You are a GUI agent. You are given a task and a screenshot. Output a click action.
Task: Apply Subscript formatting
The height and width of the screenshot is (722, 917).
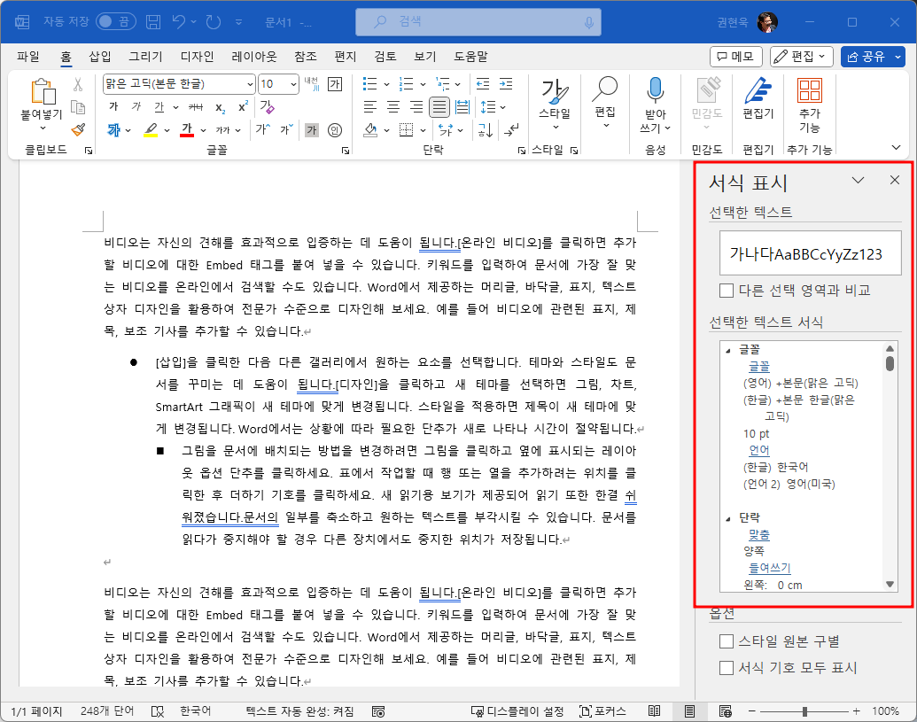click(220, 107)
